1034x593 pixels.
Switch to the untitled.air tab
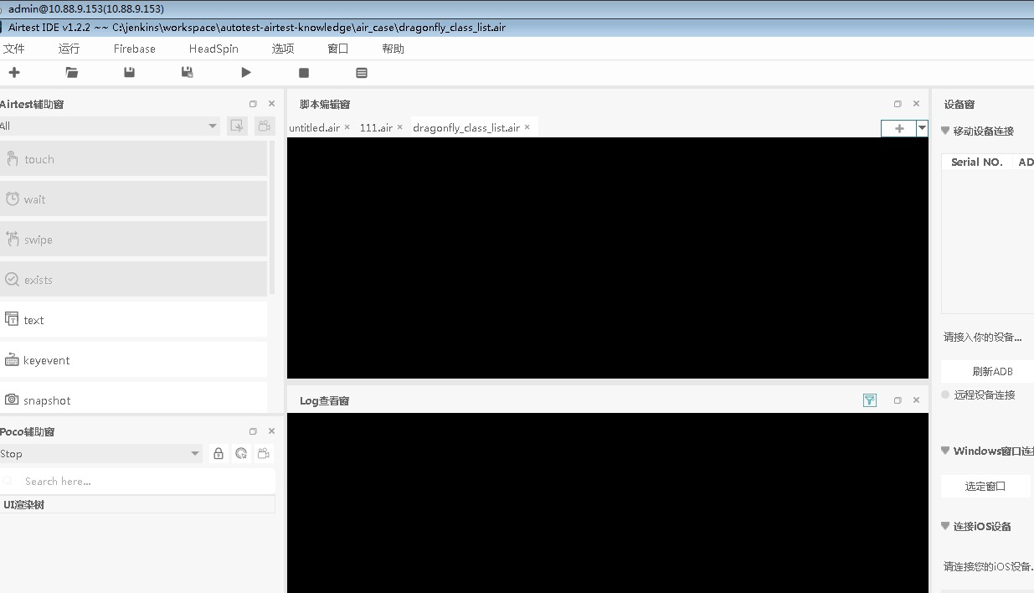[314, 127]
